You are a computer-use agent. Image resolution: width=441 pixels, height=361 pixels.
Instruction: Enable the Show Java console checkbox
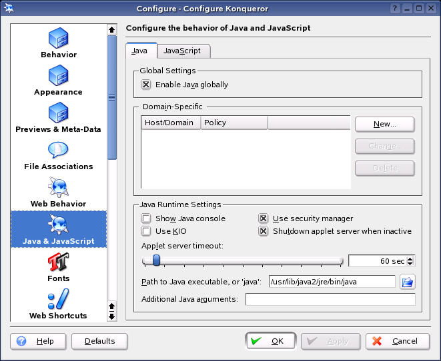146,218
